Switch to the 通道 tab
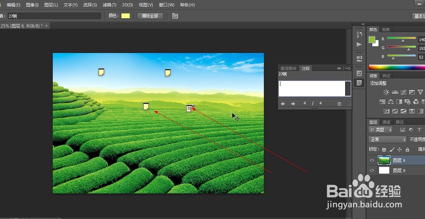Viewport: 425px width, 219px height. (x=386, y=122)
